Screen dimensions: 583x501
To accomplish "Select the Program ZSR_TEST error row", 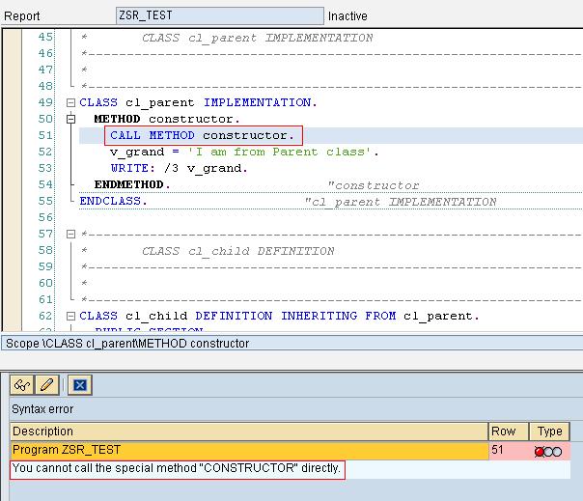I will (249, 451).
